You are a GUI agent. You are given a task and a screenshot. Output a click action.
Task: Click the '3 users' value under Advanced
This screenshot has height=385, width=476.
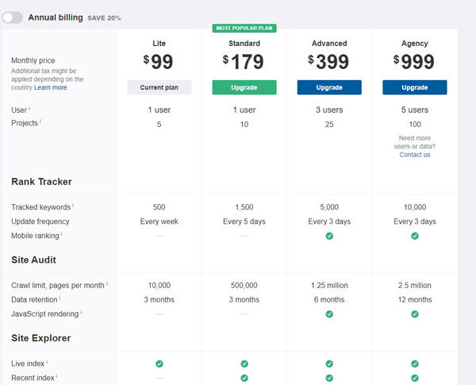pyautogui.click(x=329, y=110)
